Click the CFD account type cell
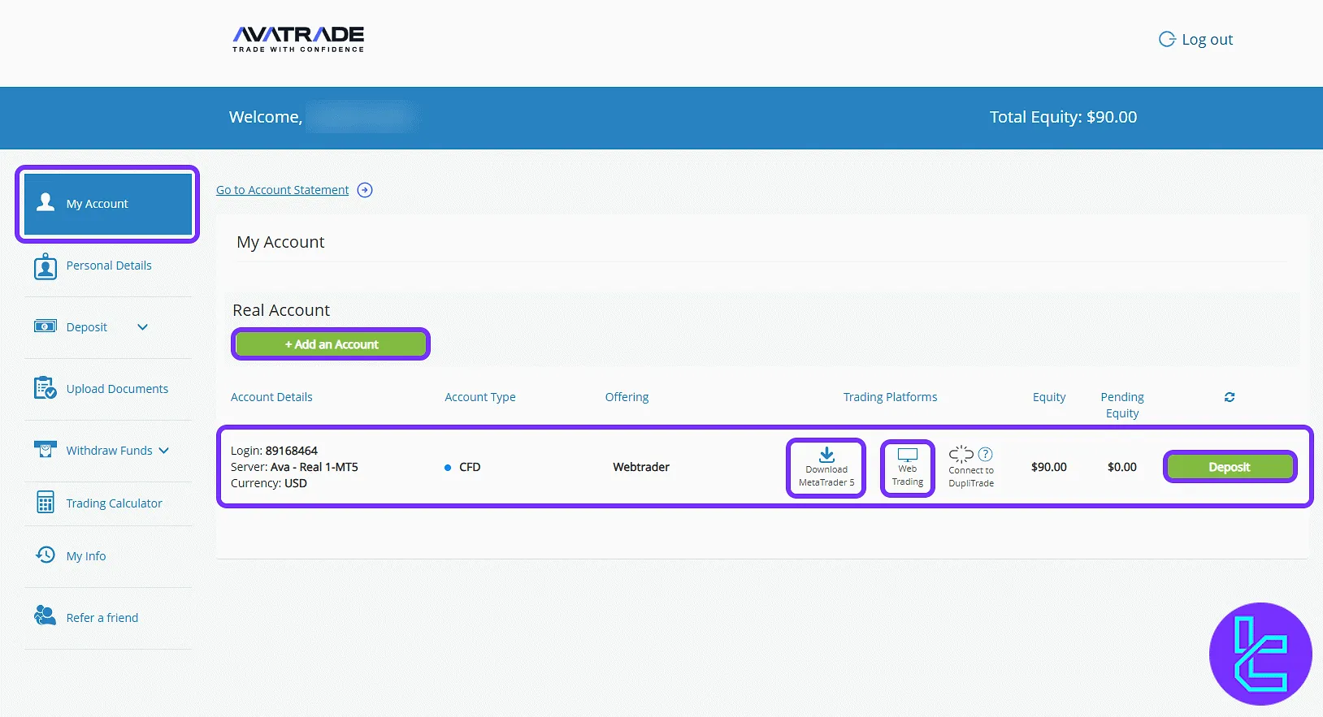 tap(462, 467)
